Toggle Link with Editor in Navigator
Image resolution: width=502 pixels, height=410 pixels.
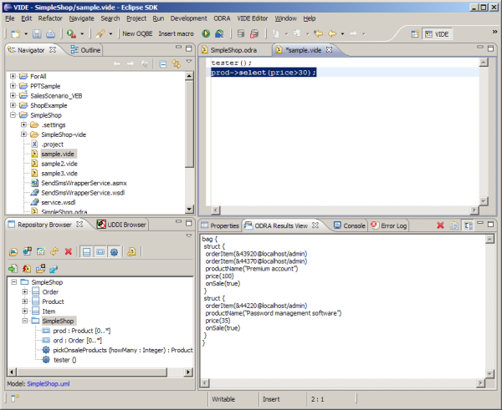pyautogui.click(x=177, y=64)
